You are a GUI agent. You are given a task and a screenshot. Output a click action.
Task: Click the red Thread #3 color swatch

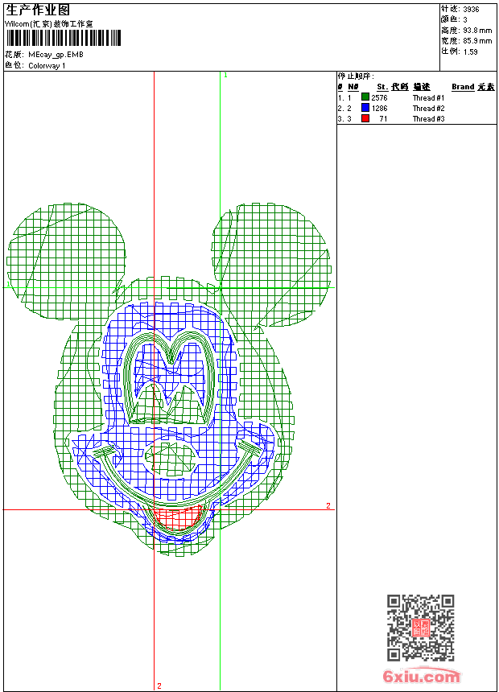point(365,118)
